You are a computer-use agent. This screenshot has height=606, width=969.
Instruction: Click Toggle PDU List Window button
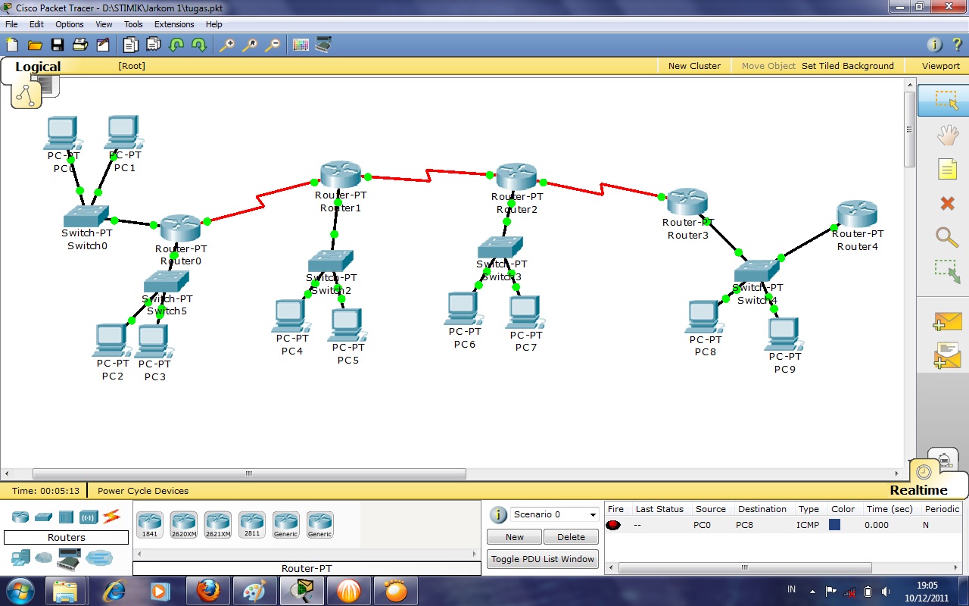[x=543, y=559]
